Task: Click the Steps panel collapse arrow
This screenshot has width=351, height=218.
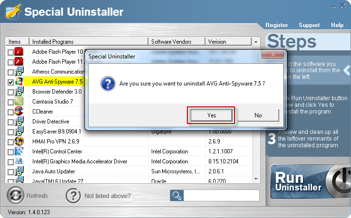Action: 347,70
